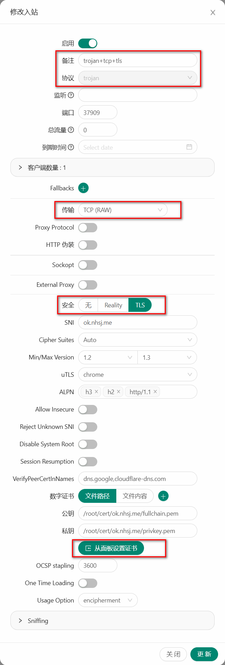This screenshot has height=665, width=225.
Task: Click the help icon next to 总流量
Action: (x=71, y=130)
